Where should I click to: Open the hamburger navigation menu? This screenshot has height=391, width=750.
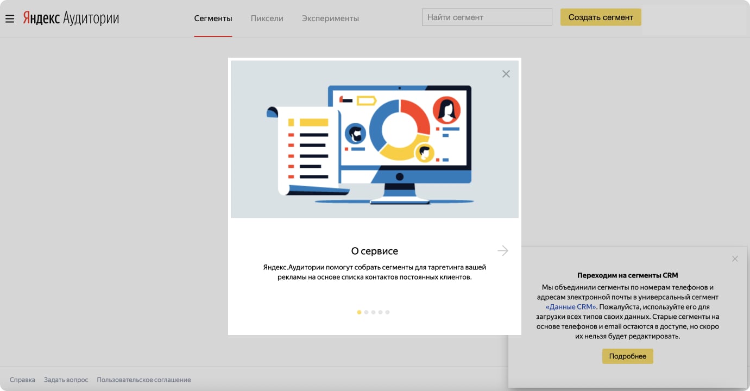pos(10,19)
